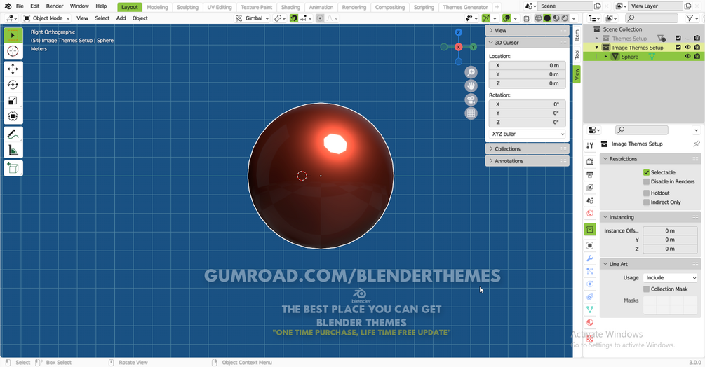The width and height of the screenshot is (705, 367).
Task: Expand the View panel in sidebar
Action: point(527,31)
